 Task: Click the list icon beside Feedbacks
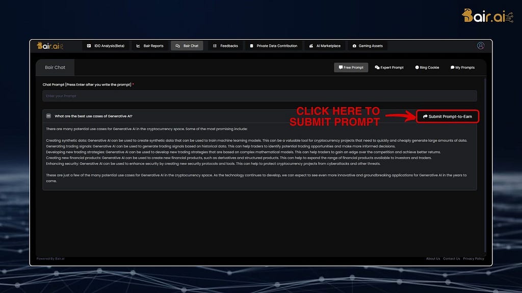pyautogui.click(x=215, y=46)
